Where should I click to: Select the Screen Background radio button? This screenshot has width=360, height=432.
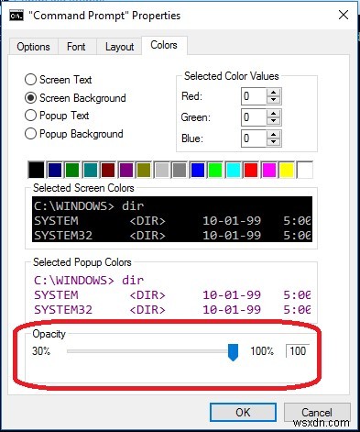75,98
